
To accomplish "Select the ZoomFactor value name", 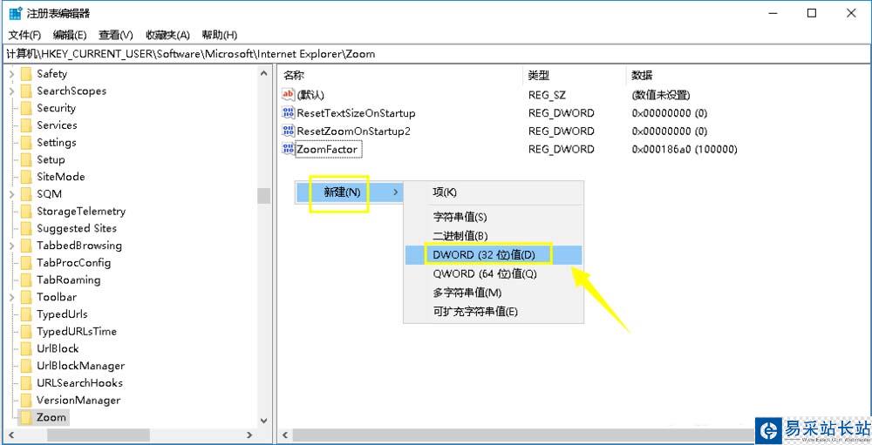I will 328,150.
